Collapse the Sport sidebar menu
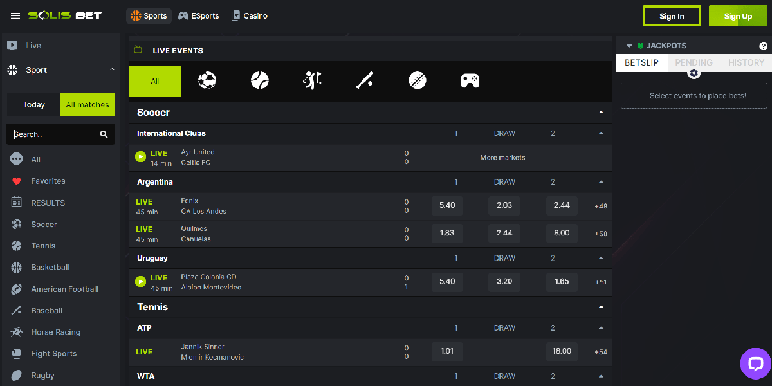The height and width of the screenshot is (386, 772). 112,69
